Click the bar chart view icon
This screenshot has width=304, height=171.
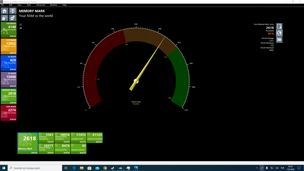point(21,28)
